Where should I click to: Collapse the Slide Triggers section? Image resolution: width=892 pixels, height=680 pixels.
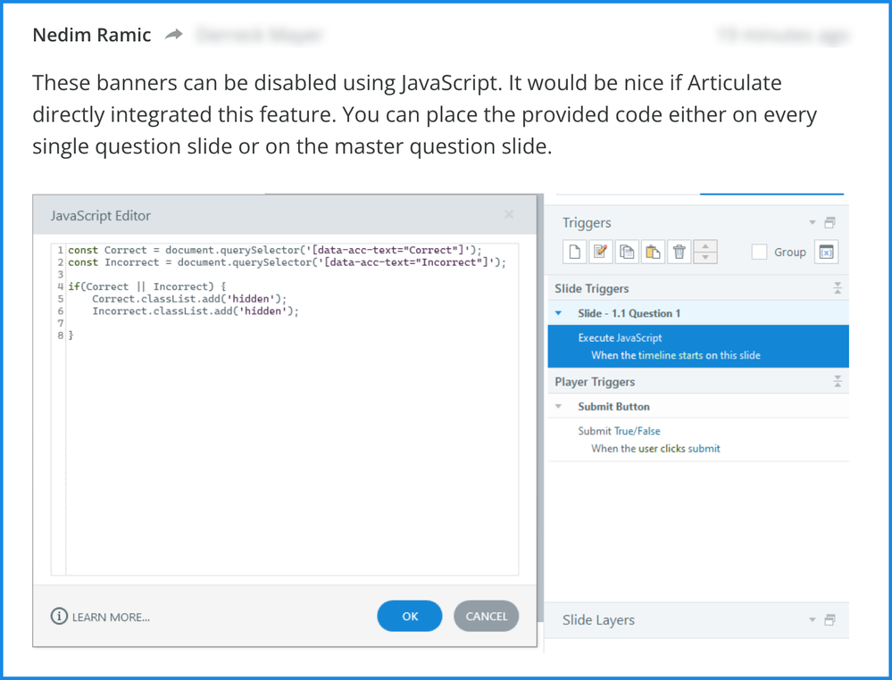click(x=837, y=288)
